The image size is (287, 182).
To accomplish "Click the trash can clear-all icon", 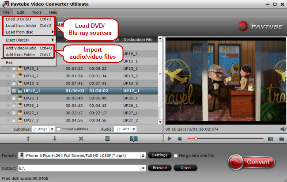I will pyautogui.click(x=107, y=139).
